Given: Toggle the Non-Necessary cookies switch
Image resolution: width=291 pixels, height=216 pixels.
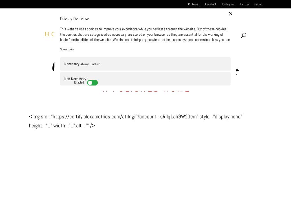Looking at the screenshot, I should point(92,83).
